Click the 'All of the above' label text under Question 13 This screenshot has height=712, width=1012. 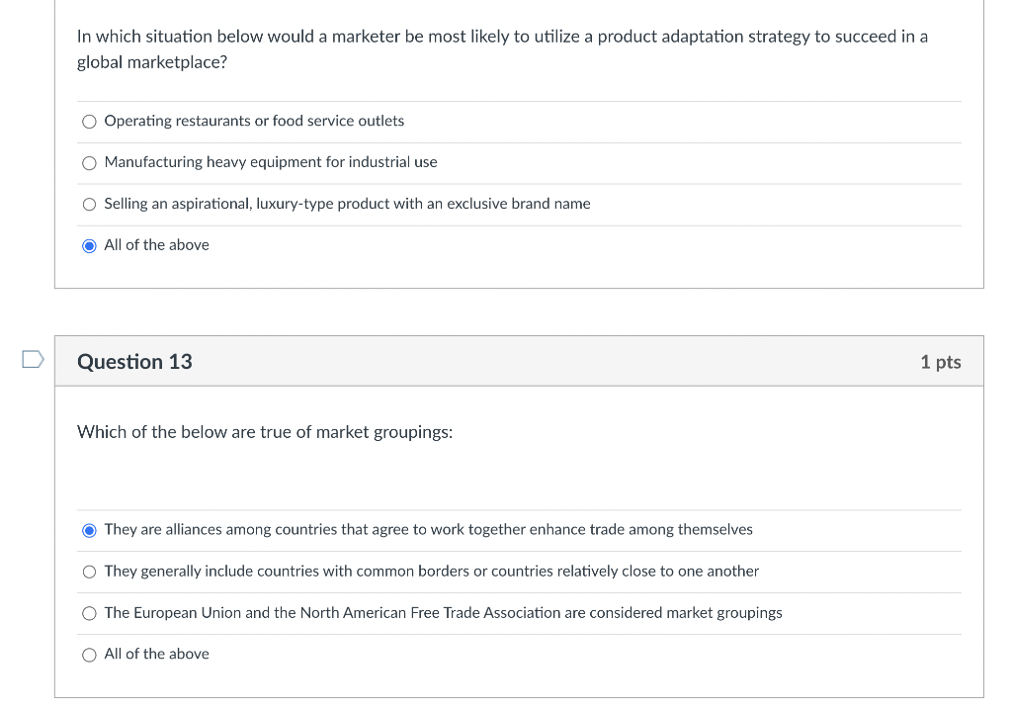[156, 654]
